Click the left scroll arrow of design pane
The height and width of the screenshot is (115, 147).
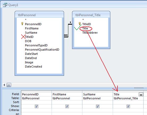pyautogui.click(x=4, y=85)
